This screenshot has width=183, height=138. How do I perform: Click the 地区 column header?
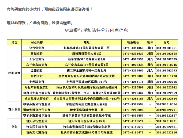click(14, 42)
